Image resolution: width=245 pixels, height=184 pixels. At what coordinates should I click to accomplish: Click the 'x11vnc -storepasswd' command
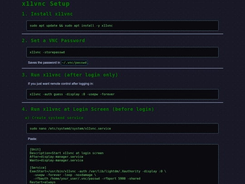click(47, 52)
